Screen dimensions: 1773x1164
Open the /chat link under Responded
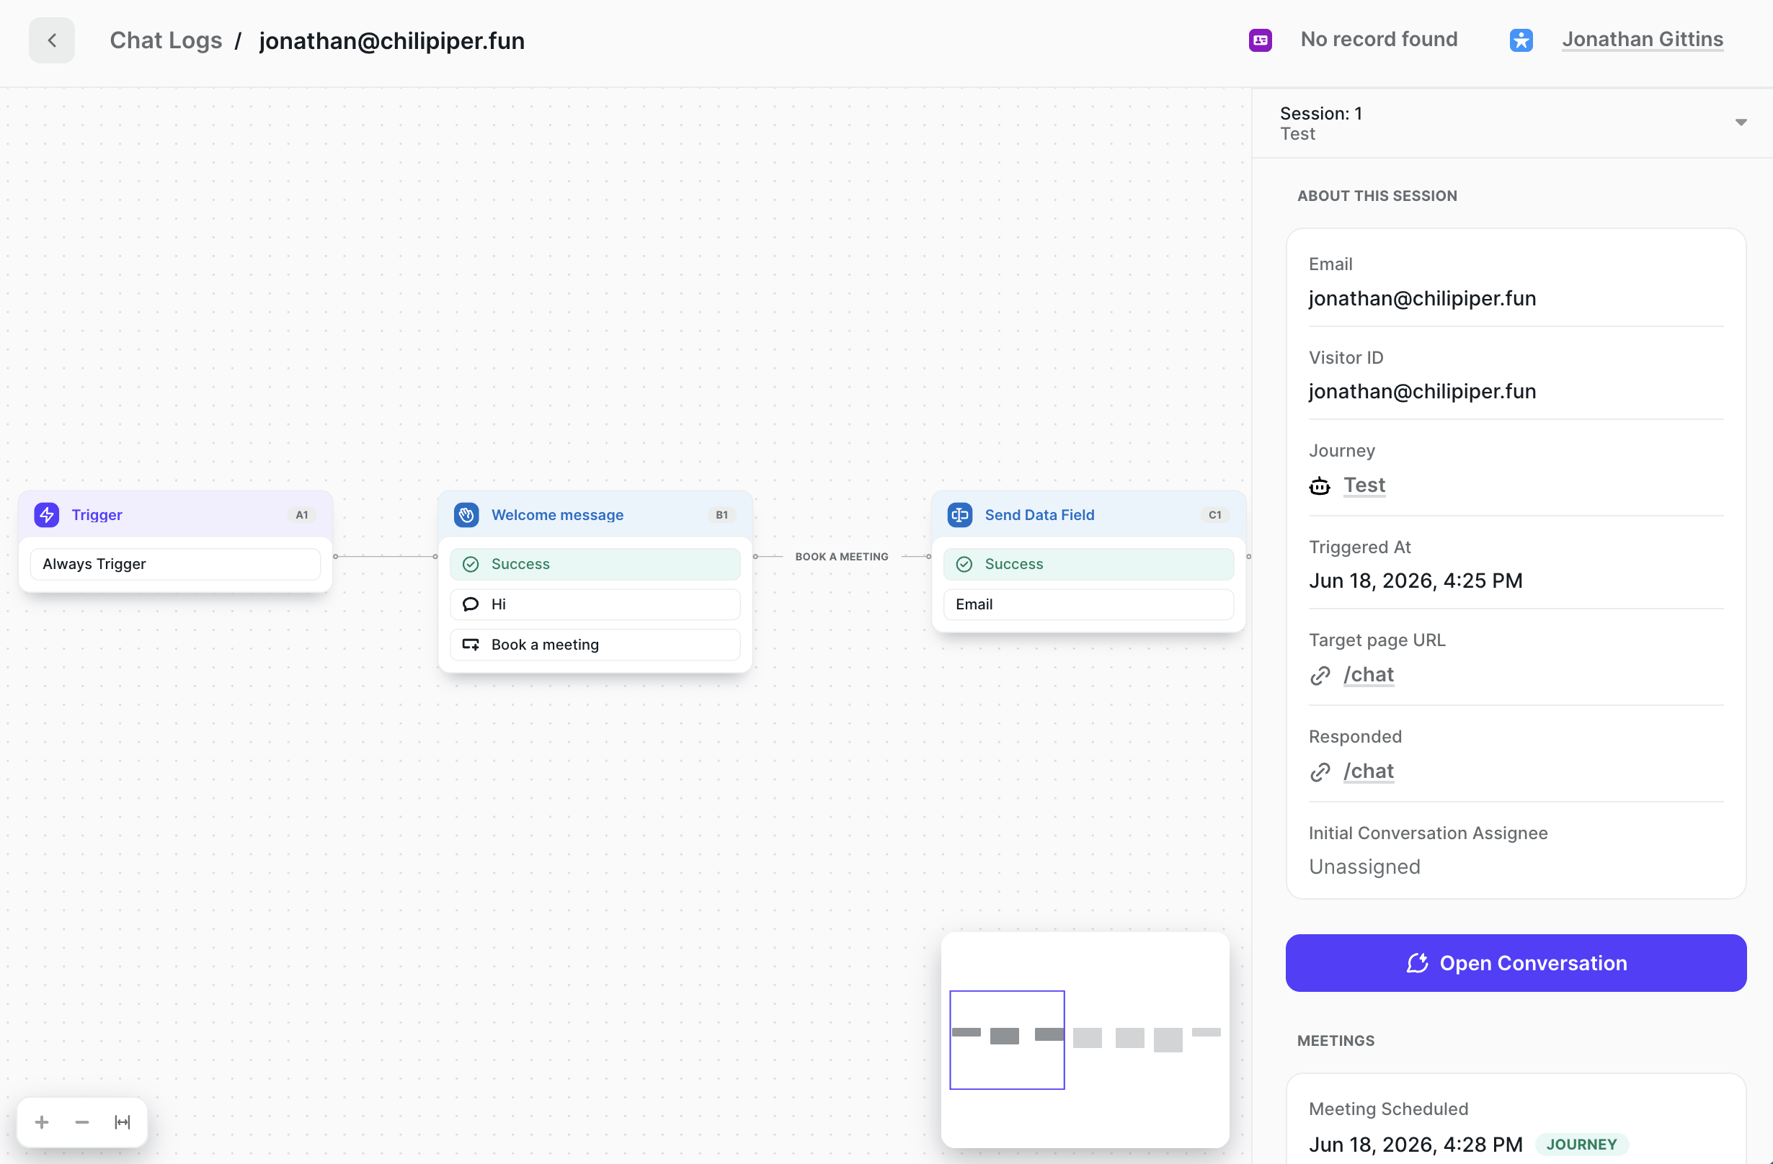pos(1369,771)
